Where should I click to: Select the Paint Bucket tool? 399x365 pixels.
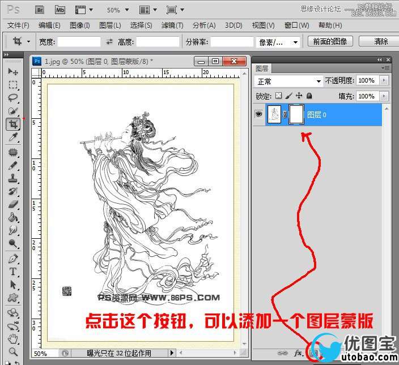tap(13, 218)
